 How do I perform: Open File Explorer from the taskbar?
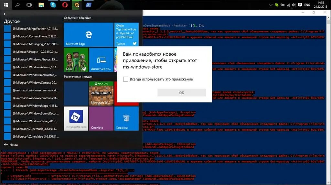(41, 5)
